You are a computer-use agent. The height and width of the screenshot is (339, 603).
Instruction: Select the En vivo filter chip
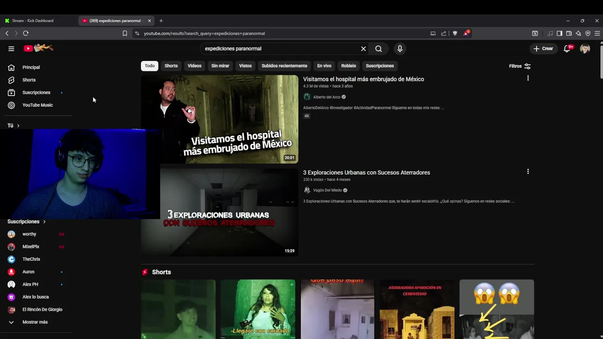click(324, 66)
